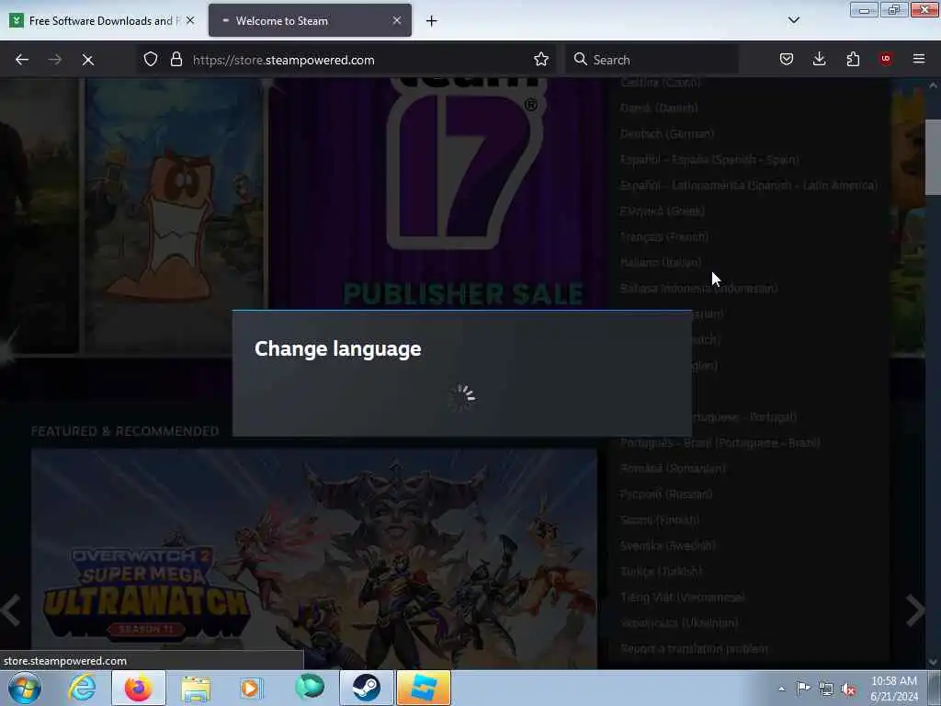Select Tiếng Việt (Vietnamese) language
The image size is (941, 706).
[x=683, y=598]
